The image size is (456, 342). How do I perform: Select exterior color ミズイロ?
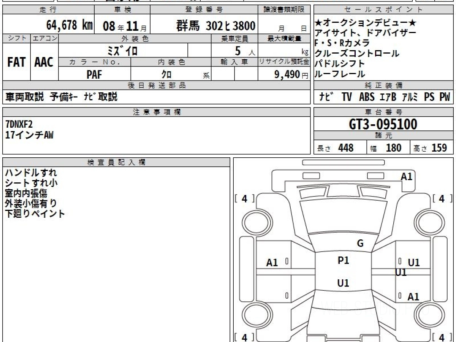[x=122, y=51]
